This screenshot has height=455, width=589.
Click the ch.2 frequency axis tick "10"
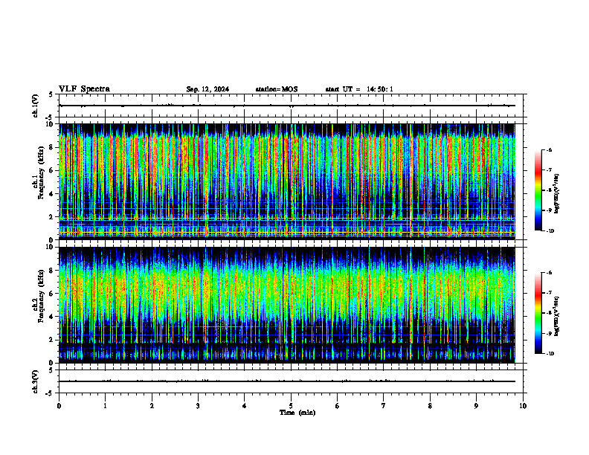(x=50, y=247)
